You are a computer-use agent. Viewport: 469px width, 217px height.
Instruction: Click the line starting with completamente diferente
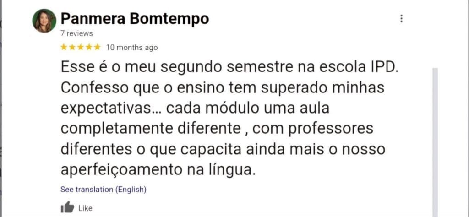[217, 129]
